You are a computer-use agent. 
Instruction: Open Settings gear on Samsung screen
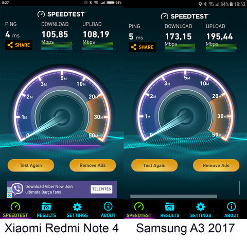tap(201, 207)
